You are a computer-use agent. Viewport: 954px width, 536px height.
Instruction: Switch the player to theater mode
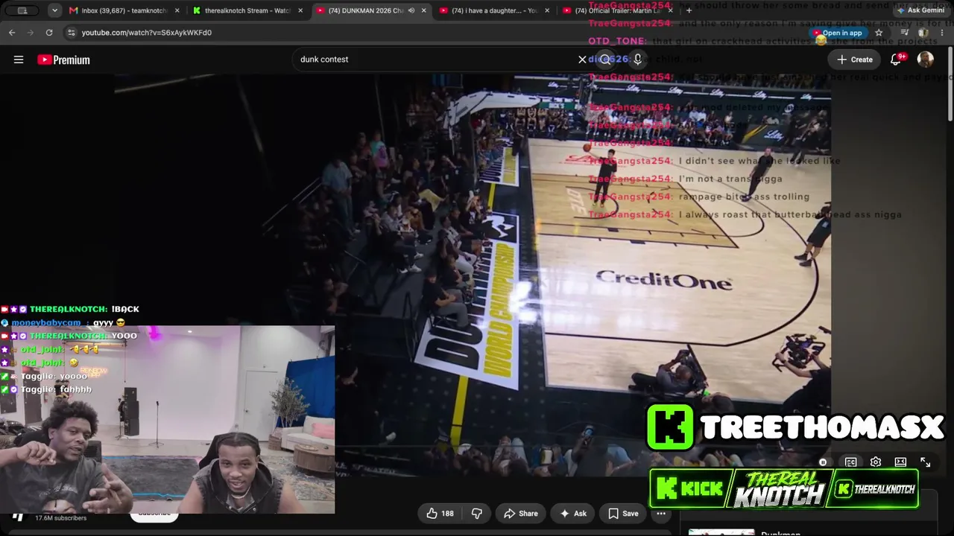click(x=900, y=462)
